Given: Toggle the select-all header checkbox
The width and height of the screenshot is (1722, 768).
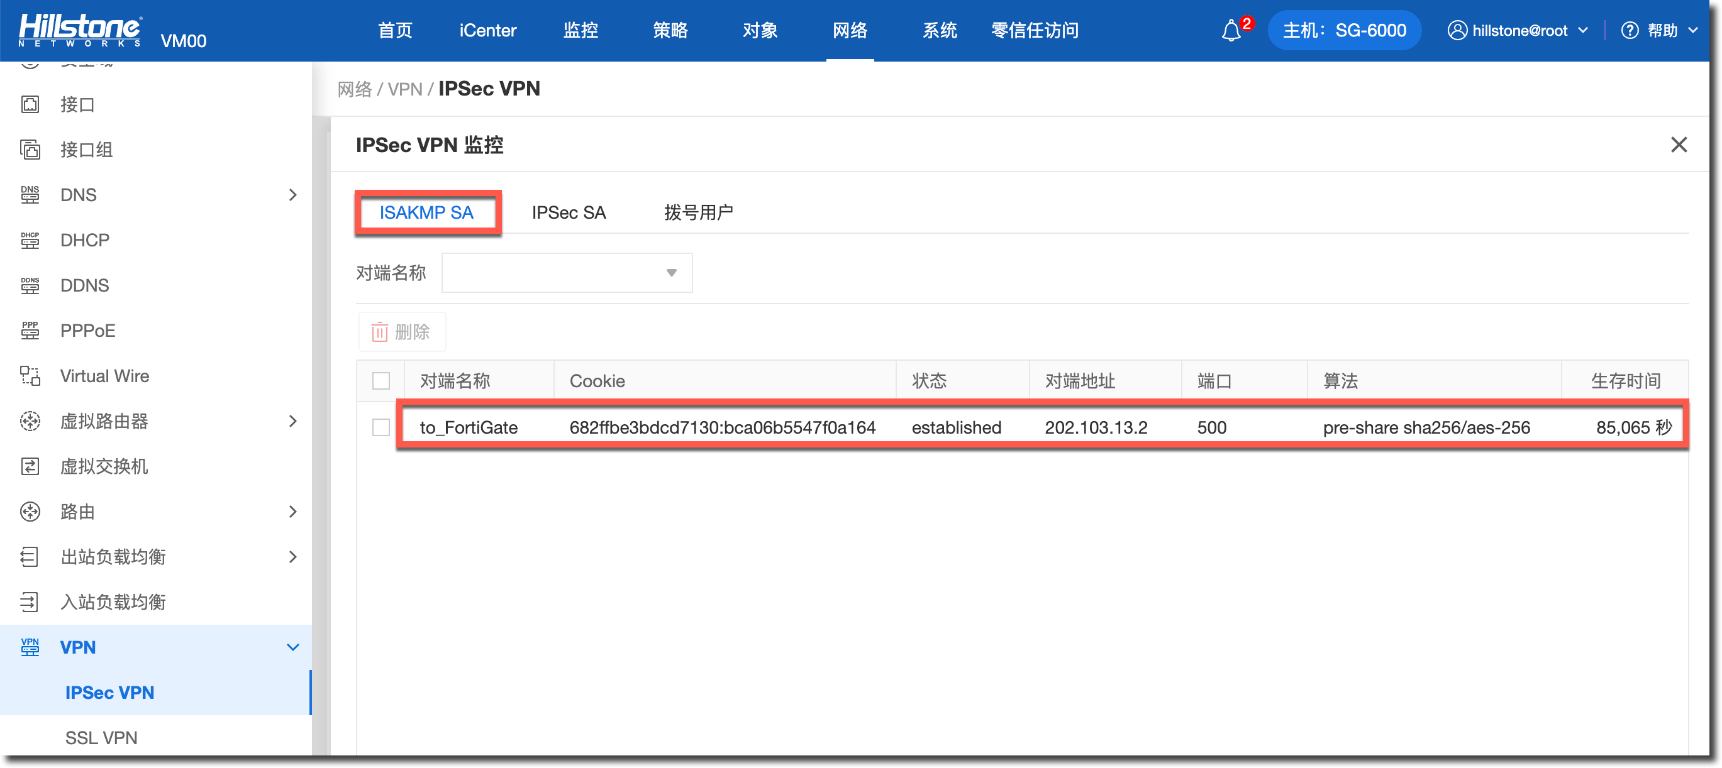Looking at the screenshot, I should 381,381.
